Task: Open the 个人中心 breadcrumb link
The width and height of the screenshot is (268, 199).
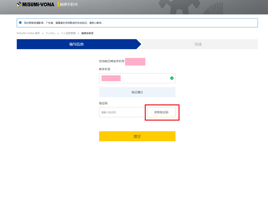Action: click(50, 33)
